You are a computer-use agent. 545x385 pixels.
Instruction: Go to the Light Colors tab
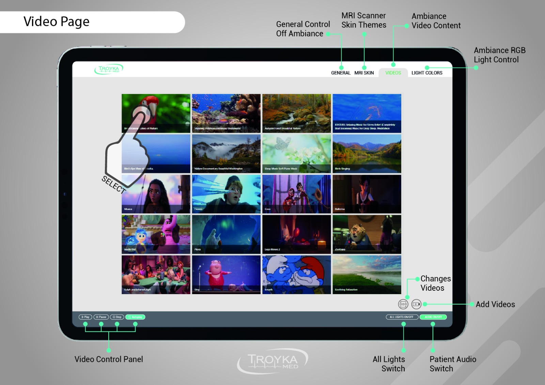point(427,73)
